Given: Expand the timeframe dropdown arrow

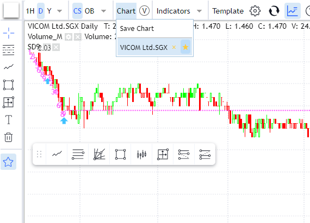Looking at the screenshot, I should [x=59, y=11].
